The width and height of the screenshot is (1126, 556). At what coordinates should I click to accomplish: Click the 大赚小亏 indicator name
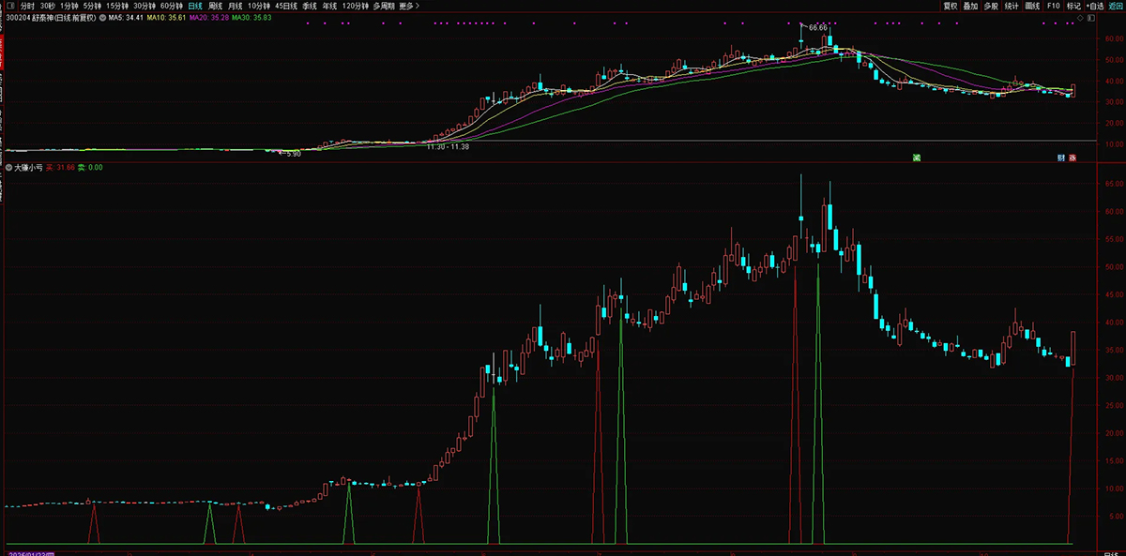pos(28,168)
